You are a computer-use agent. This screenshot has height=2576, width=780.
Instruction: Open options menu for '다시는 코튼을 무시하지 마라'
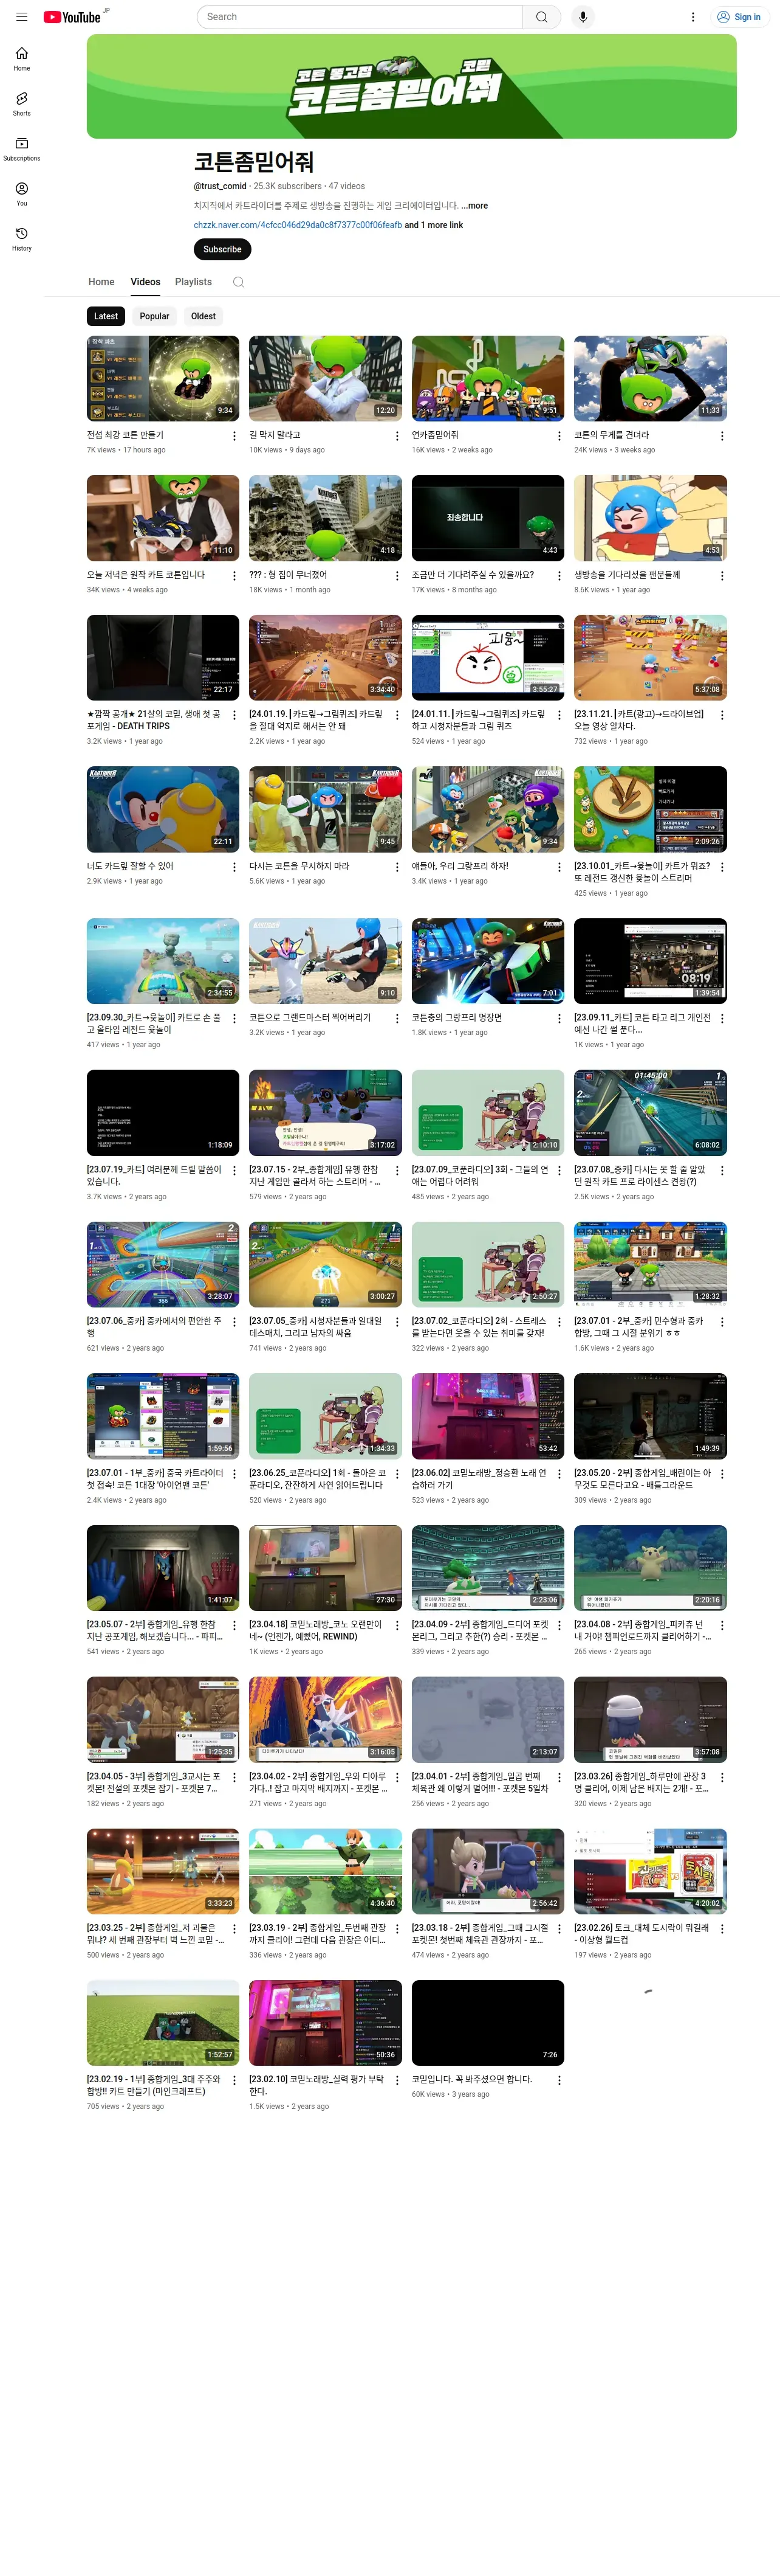pos(397,867)
